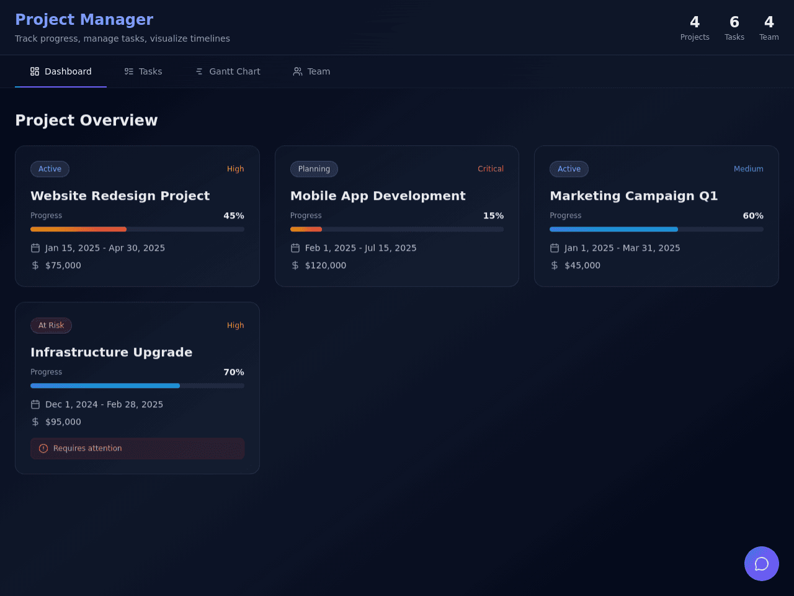Click the 60% progress value
Screen dimensions: 794x596
coord(753,215)
